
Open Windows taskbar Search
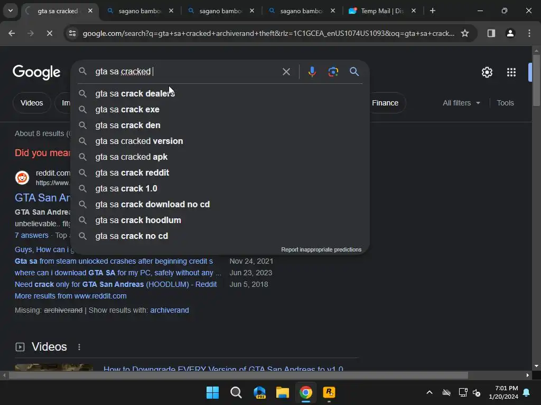pyautogui.click(x=236, y=392)
